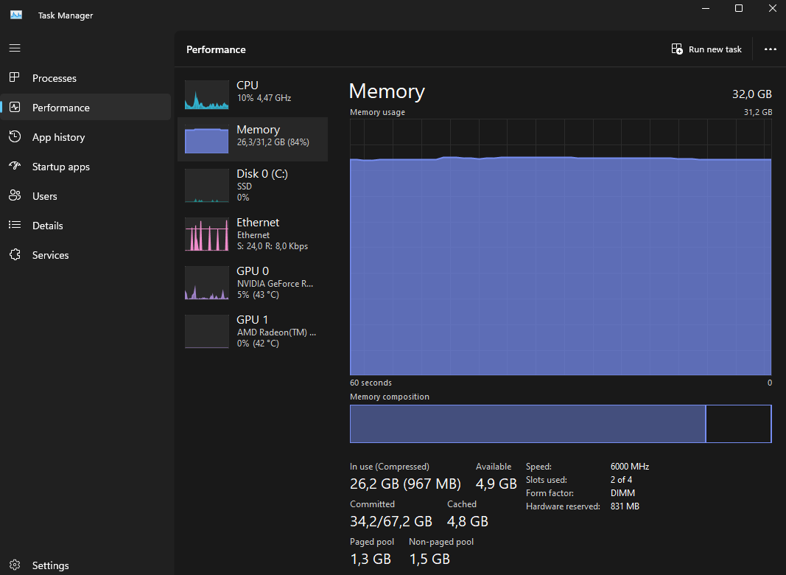This screenshot has height=575, width=786.
Task: Click the GPU 1 resource title
Action: (x=252, y=320)
